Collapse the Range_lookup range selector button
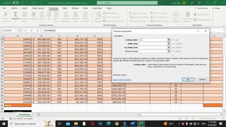 169,51
